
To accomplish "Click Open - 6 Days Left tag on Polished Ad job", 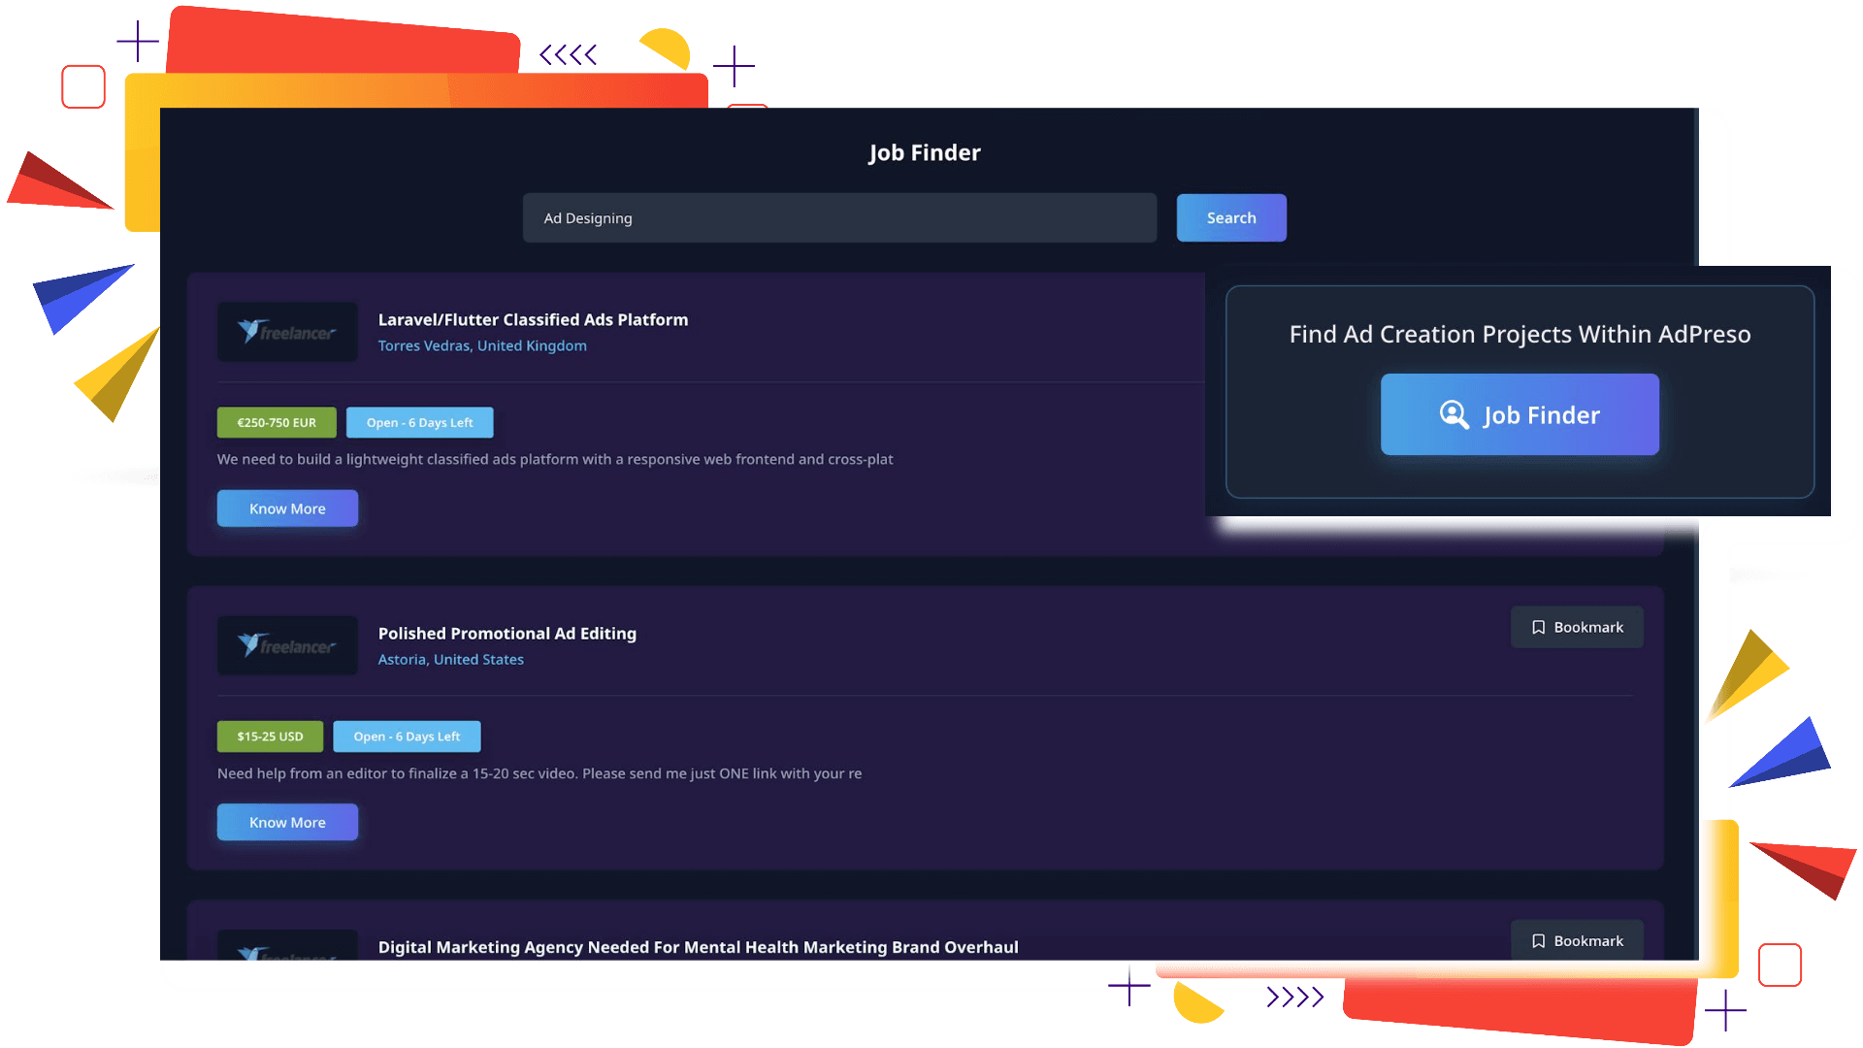I will (407, 737).
